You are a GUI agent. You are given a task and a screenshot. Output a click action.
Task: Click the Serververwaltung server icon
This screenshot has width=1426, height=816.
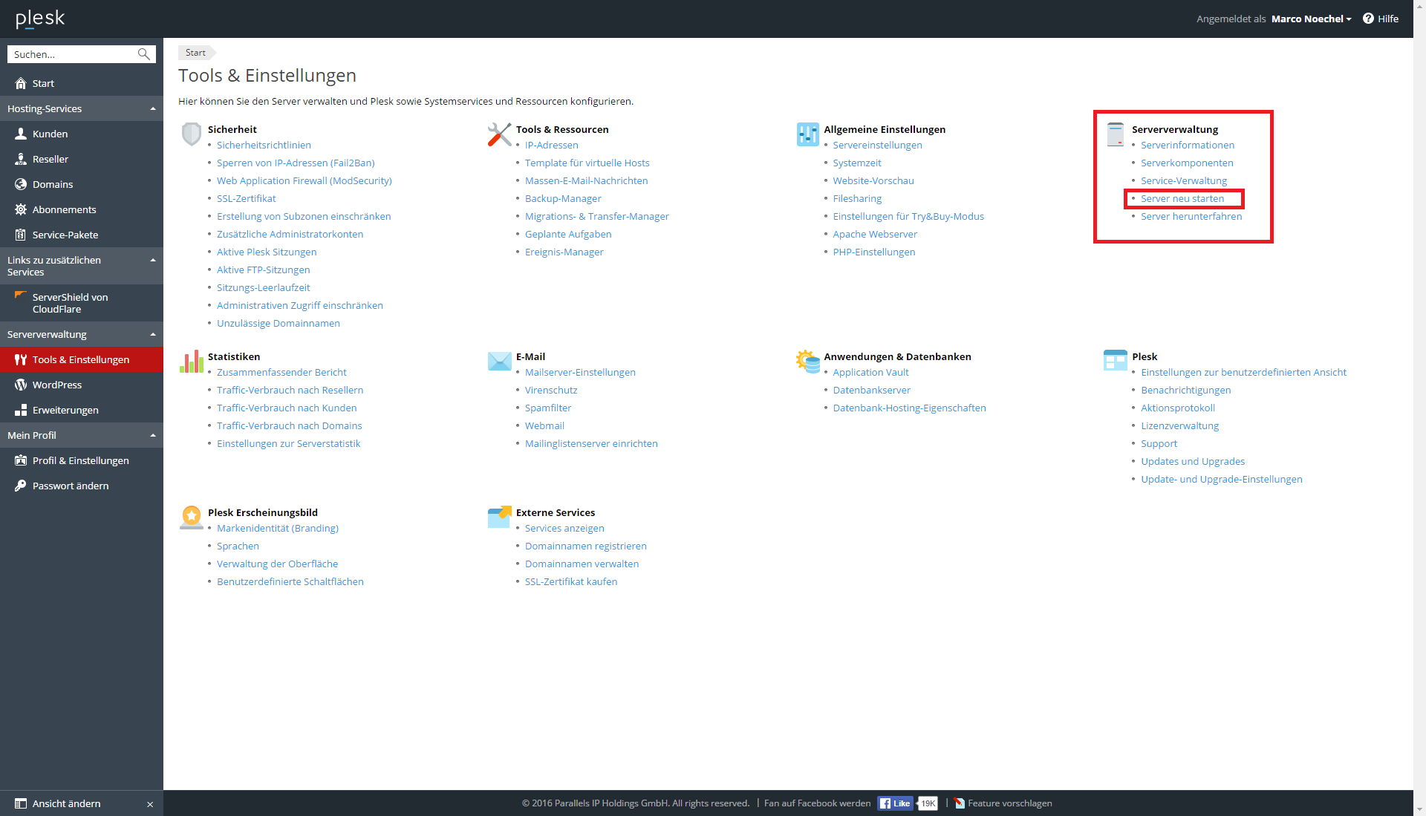(1116, 134)
